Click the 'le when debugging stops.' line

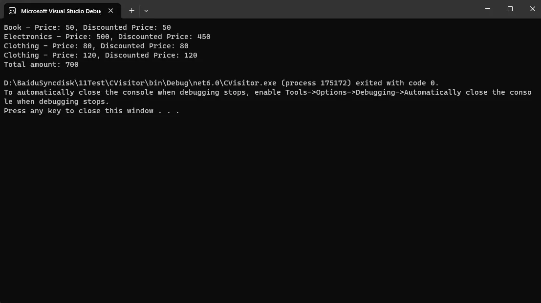coord(56,101)
